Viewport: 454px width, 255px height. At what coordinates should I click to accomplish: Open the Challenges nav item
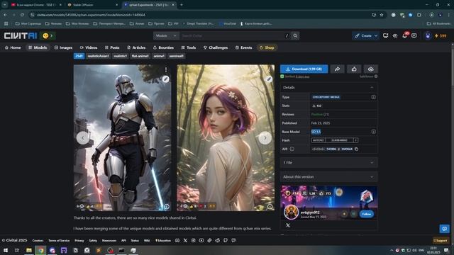[216, 47]
